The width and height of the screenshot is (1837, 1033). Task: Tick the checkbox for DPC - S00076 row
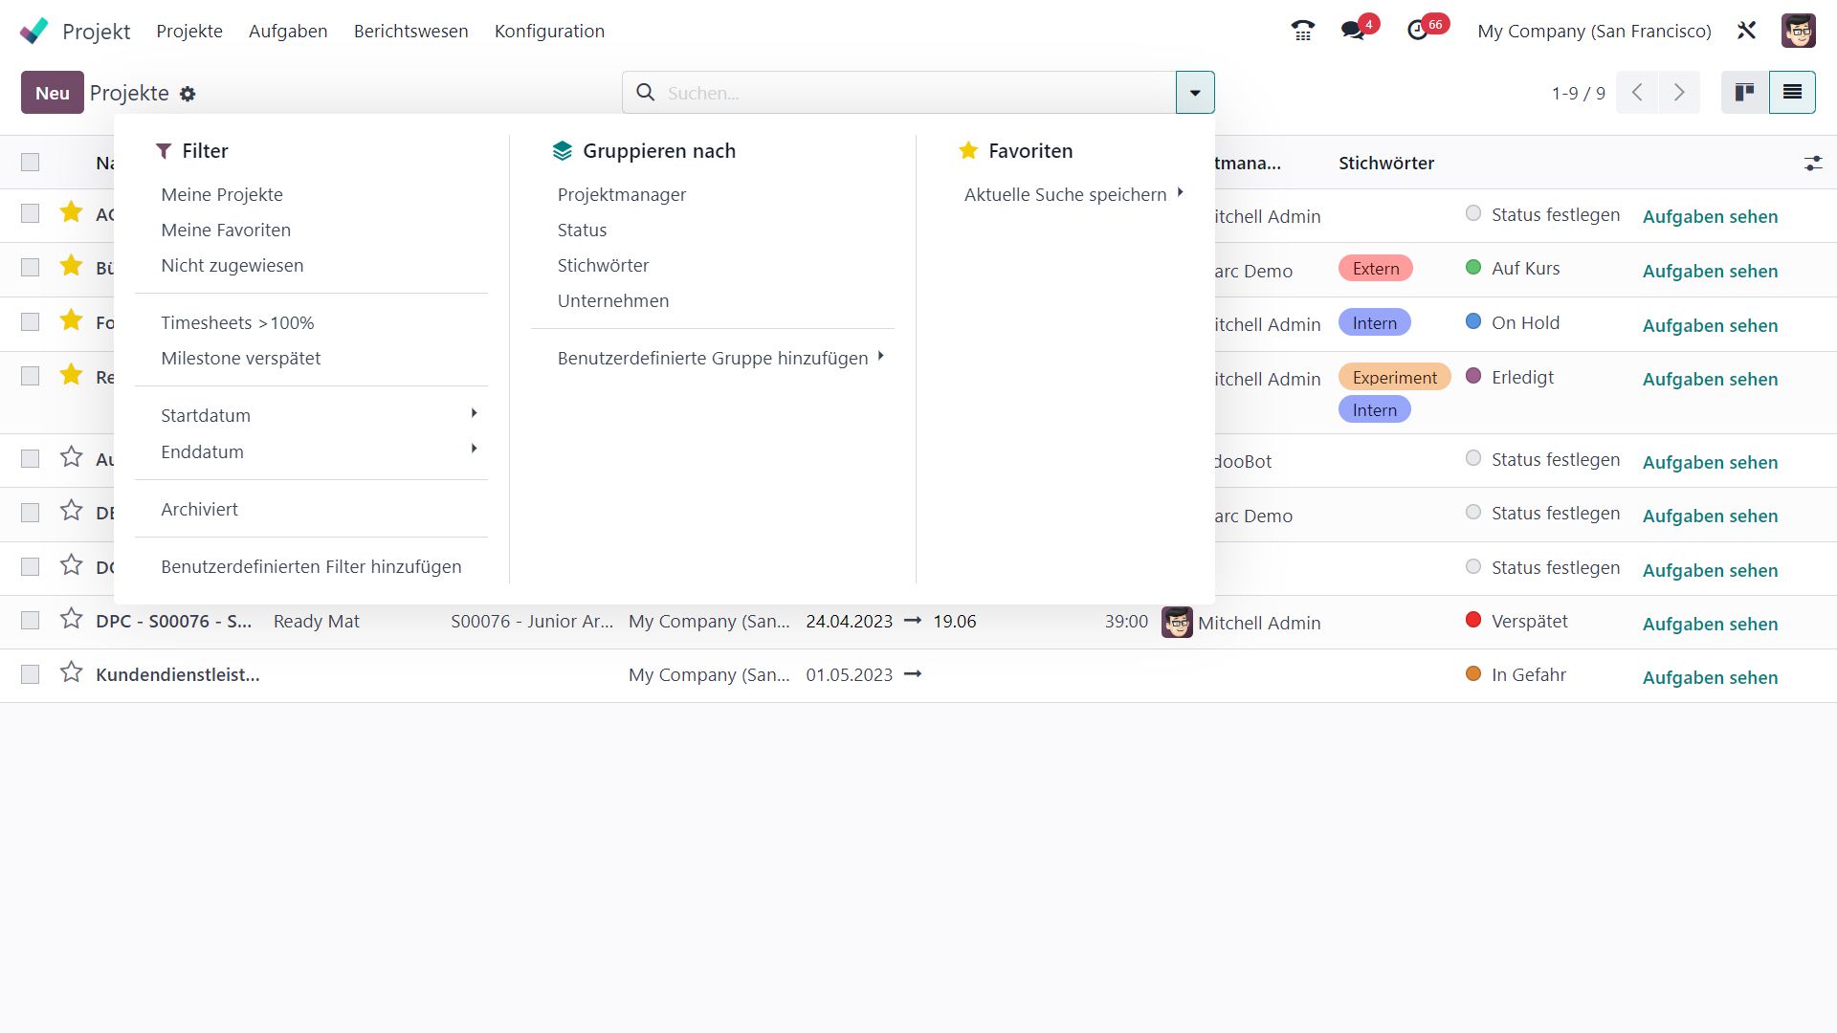coord(31,621)
